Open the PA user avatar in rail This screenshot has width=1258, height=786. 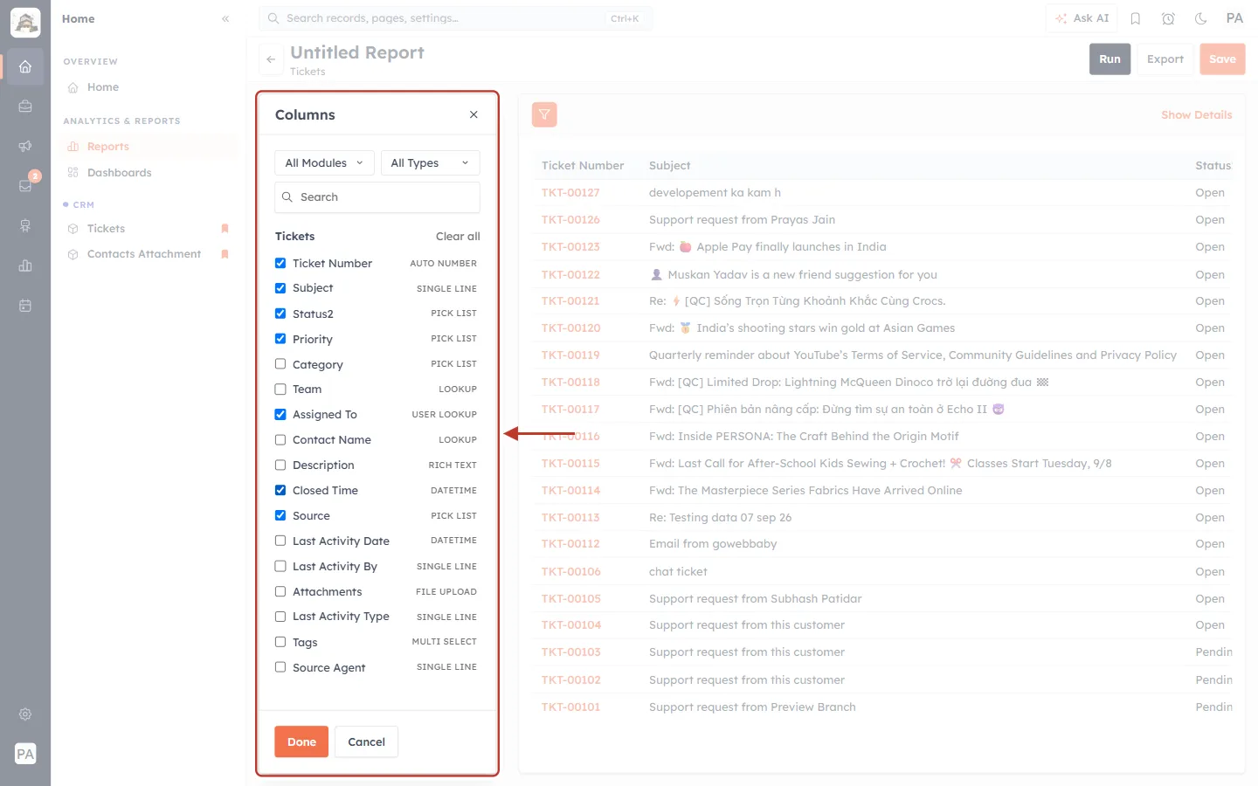(x=25, y=754)
